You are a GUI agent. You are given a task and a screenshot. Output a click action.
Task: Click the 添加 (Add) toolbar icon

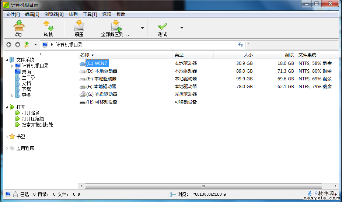[19, 26]
